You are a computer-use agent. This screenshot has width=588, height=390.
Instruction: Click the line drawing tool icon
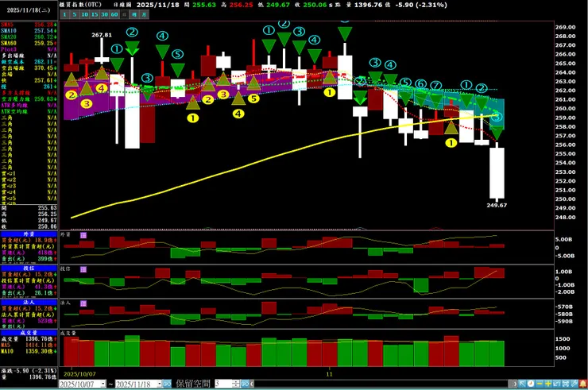click(x=574, y=384)
